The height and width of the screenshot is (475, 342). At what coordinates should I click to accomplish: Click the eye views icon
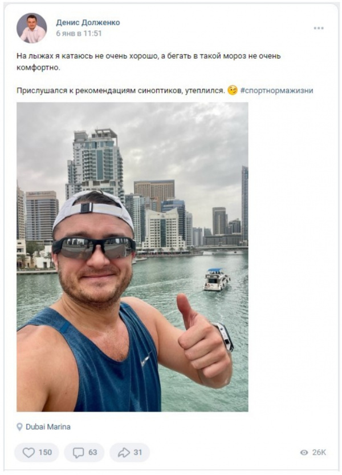tap(304, 453)
